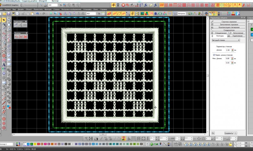The width and height of the screenshot is (253, 151).
Task: Click the camera icon in bottom toolbar
Action: 96,138
